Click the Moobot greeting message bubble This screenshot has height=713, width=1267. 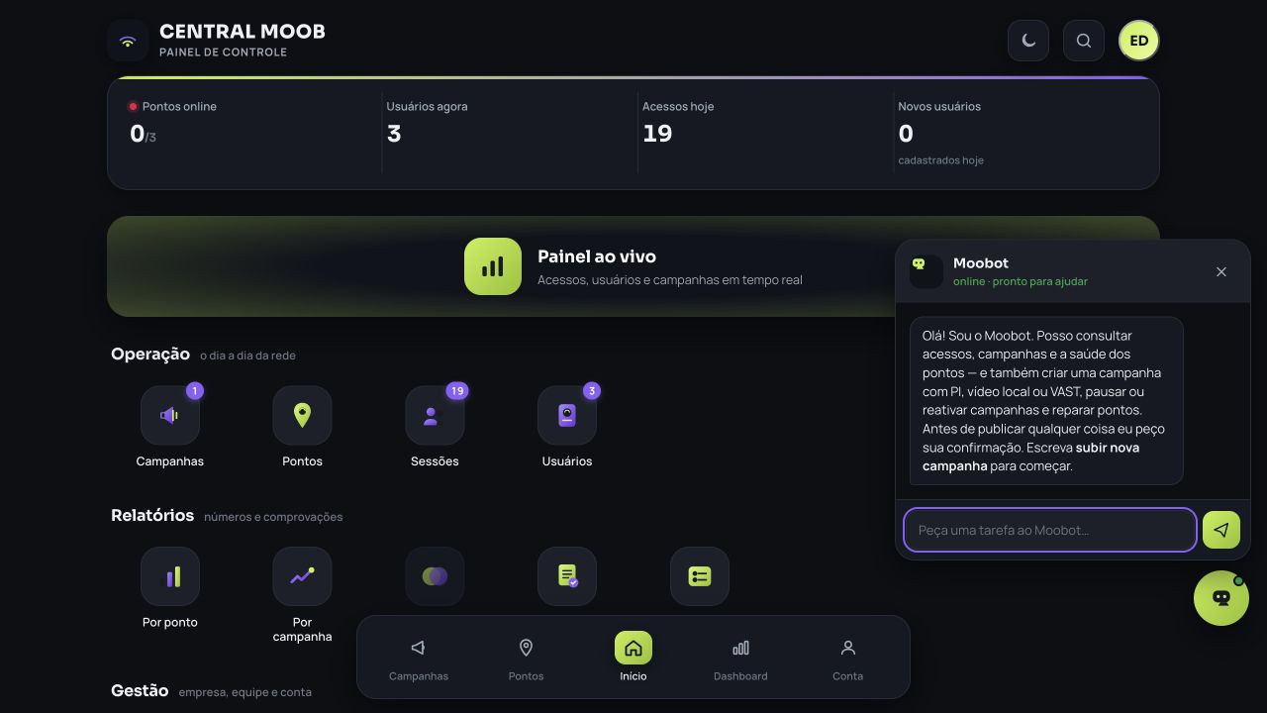[1046, 401]
